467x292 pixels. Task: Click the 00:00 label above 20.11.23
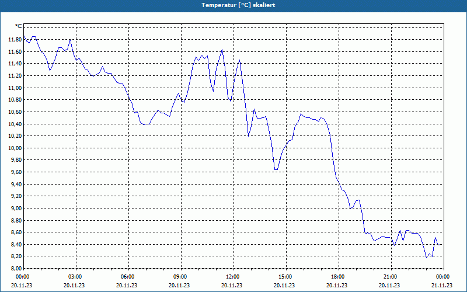(x=22, y=276)
